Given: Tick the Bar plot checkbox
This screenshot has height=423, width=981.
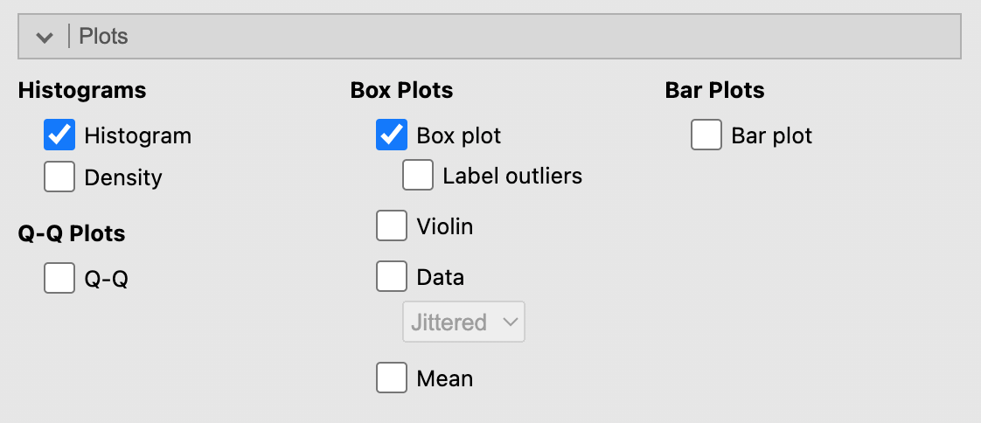Looking at the screenshot, I should coord(706,136).
